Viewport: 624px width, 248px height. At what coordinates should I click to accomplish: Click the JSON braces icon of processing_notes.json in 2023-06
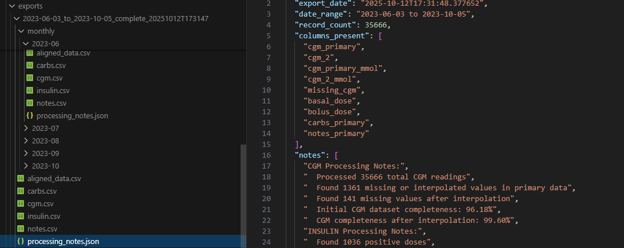click(30, 115)
